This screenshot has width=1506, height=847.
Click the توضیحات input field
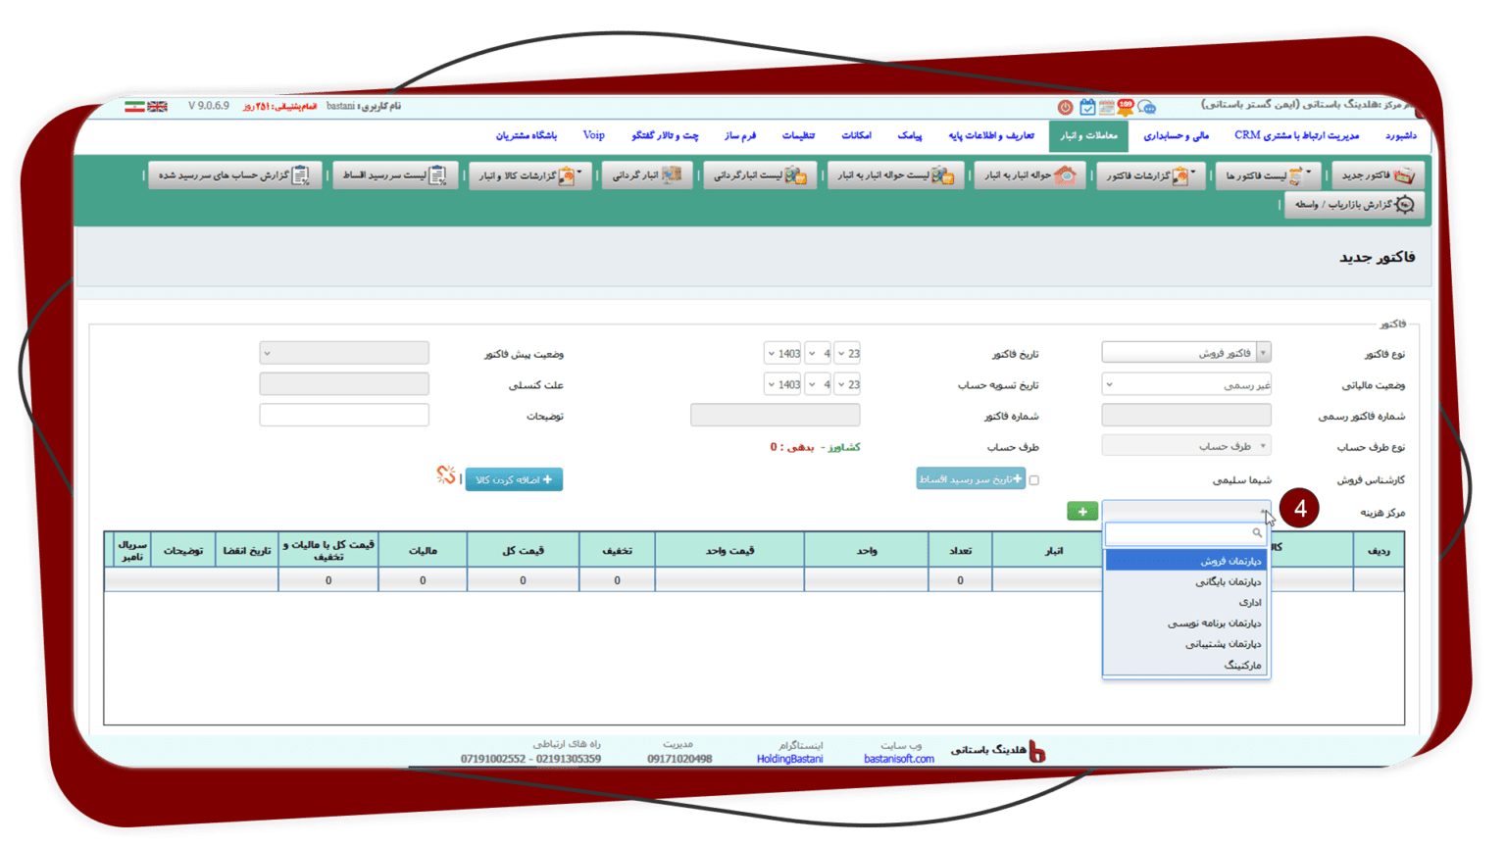(x=344, y=416)
